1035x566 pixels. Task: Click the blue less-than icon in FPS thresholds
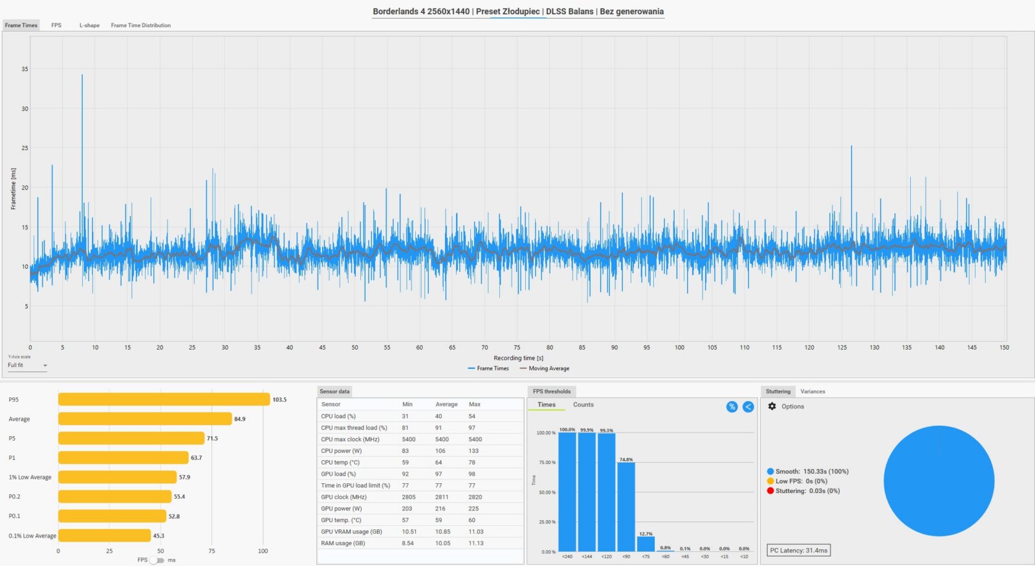pyautogui.click(x=748, y=406)
